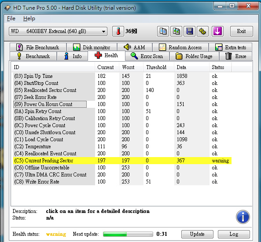Open the File menu
The width and height of the screenshot is (261, 242).
pos(11,18)
